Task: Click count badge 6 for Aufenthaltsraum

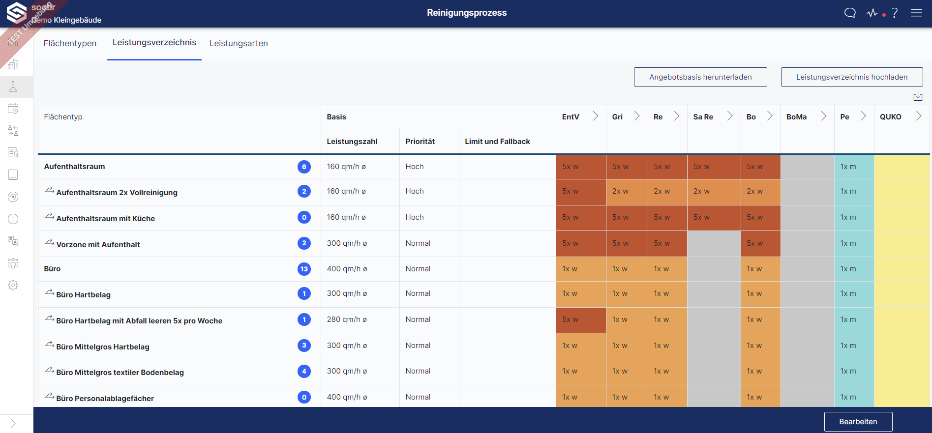Action: [304, 167]
